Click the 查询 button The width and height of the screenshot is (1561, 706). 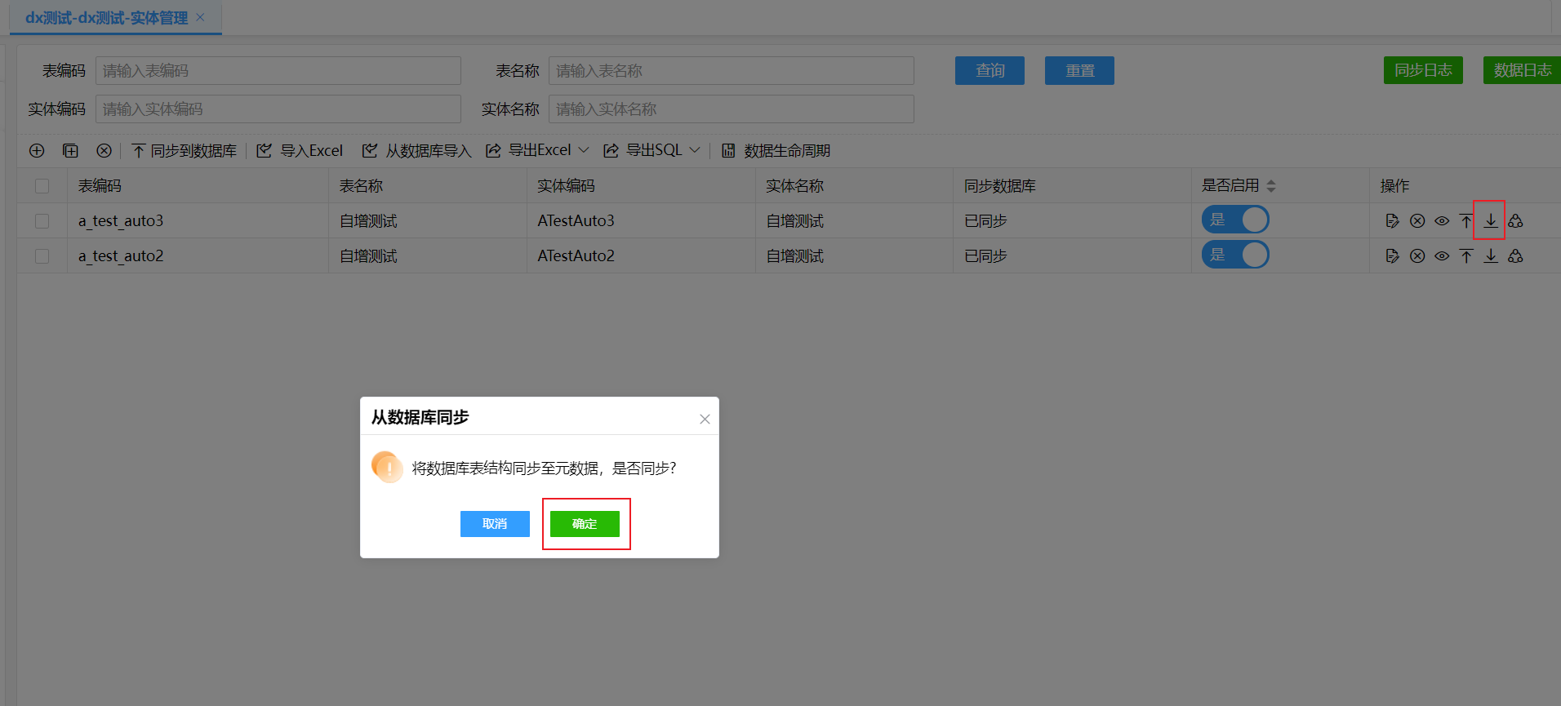[x=990, y=71]
